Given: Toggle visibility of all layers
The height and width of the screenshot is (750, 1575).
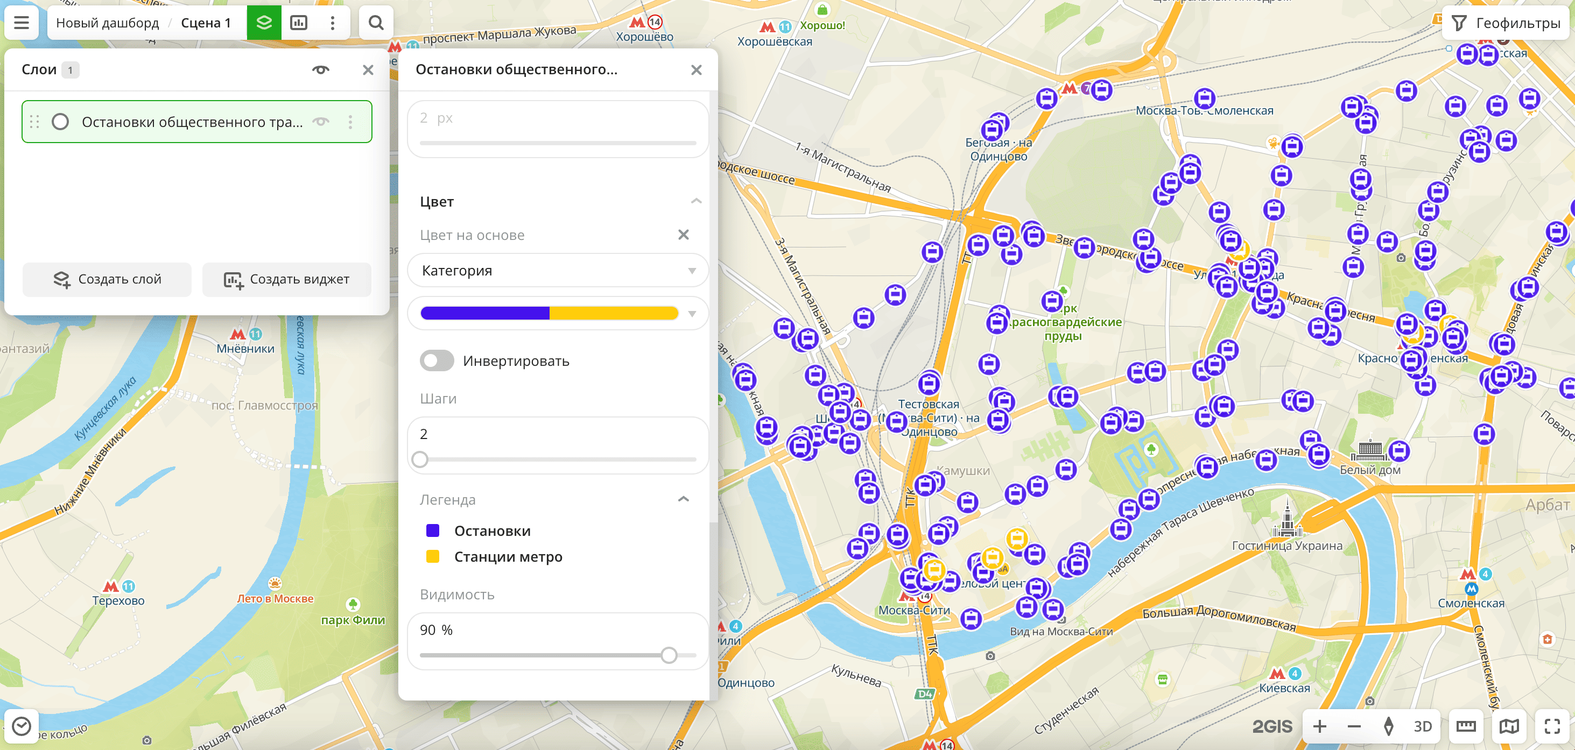Looking at the screenshot, I should [x=320, y=70].
